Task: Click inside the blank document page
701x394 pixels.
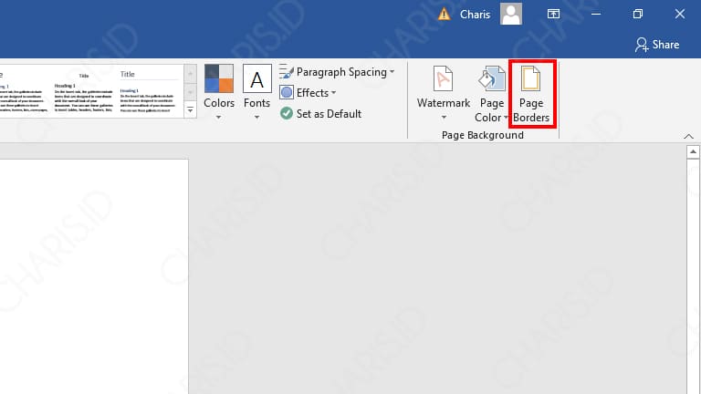Action: [x=94, y=276]
